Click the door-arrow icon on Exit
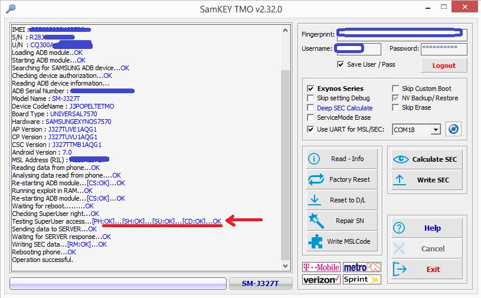Viewport: 481px width, 298px height. pos(400,269)
